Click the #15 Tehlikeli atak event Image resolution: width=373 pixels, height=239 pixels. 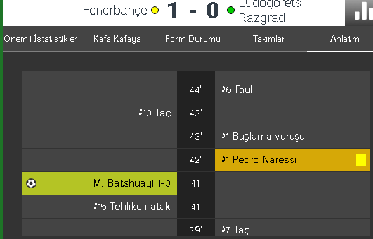[x=132, y=207]
